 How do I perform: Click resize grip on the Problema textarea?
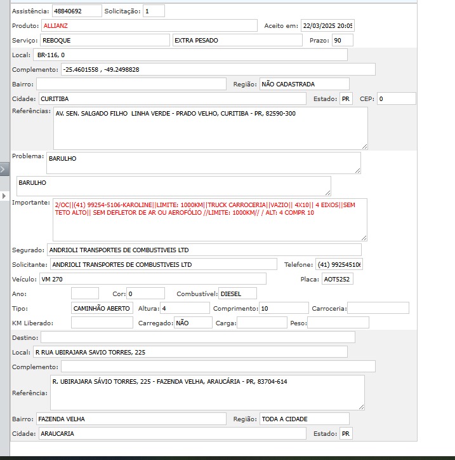tap(357, 170)
